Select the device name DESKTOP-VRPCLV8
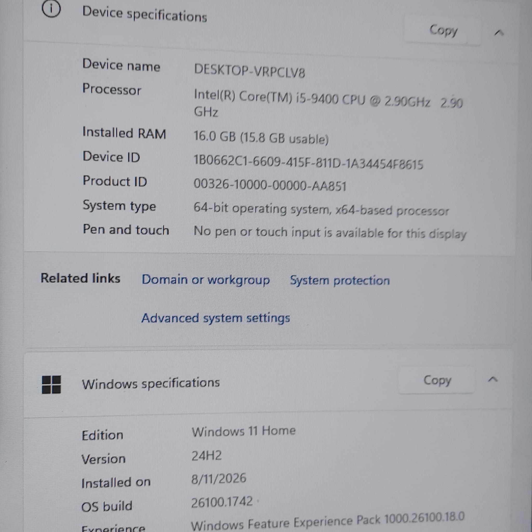Image resolution: width=532 pixels, height=532 pixels. click(249, 71)
